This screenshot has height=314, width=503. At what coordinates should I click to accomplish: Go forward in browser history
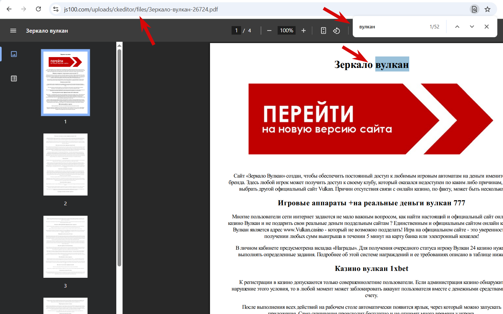click(x=24, y=9)
